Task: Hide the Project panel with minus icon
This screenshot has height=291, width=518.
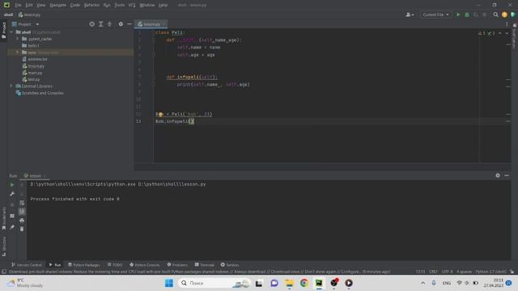Action: (129, 24)
